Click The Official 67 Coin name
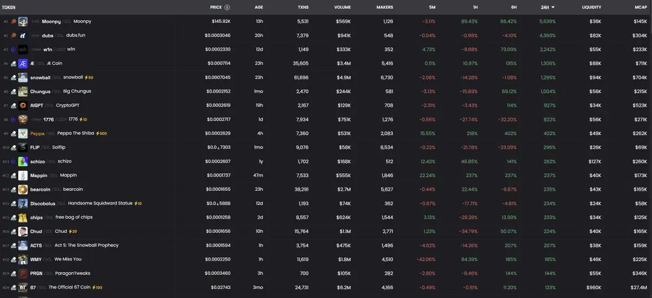 coord(70,287)
